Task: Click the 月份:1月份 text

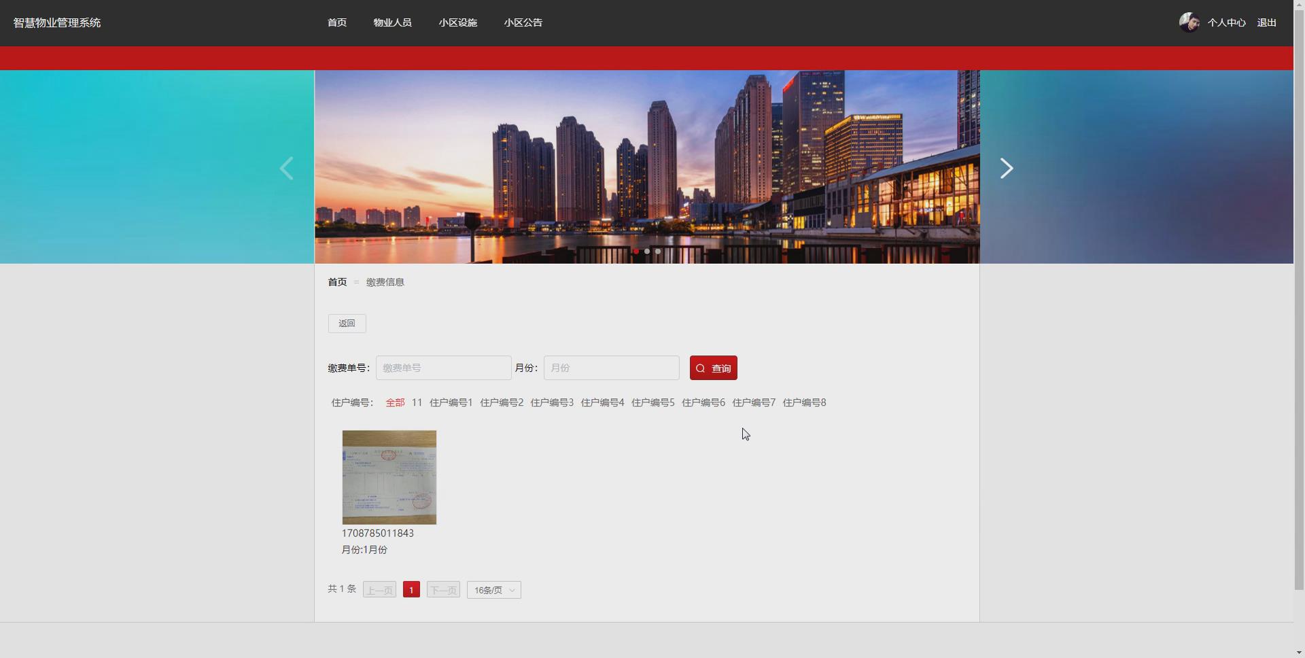Action: point(364,550)
